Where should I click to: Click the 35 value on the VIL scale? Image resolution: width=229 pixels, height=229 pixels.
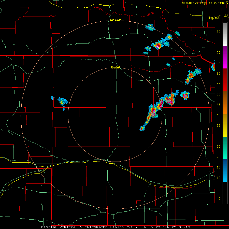219,126
